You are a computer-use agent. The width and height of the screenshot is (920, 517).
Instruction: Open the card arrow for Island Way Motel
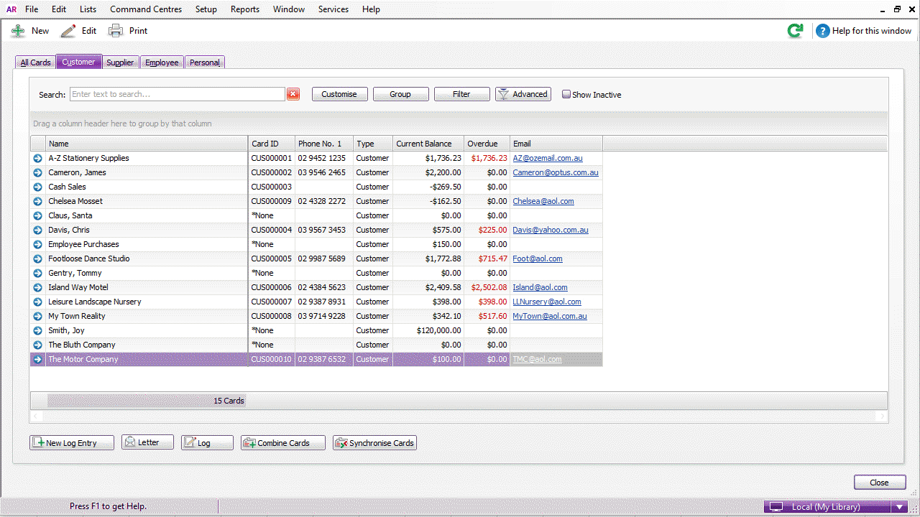(37, 287)
